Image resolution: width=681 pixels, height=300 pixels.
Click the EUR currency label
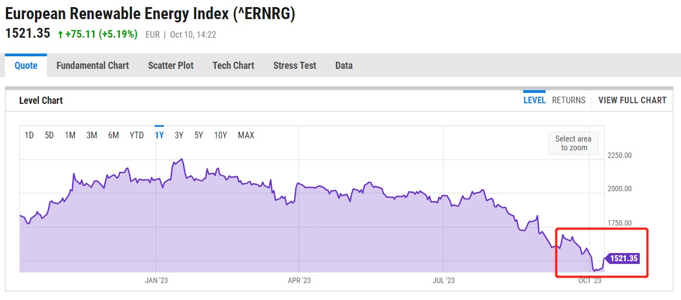153,34
